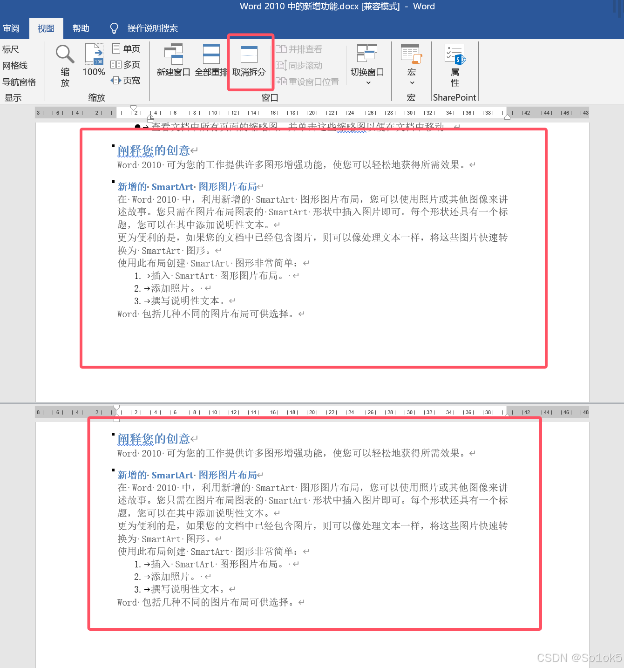Open a new window (新建窗口)
This screenshot has width=624, height=668.
click(x=173, y=61)
